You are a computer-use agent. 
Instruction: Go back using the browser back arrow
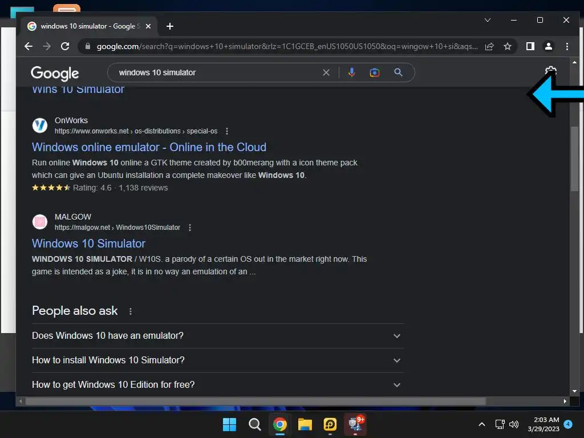click(x=29, y=46)
